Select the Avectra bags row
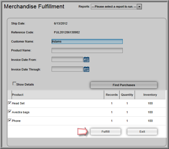This screenshot has width=169, height=149. (87, 112)
